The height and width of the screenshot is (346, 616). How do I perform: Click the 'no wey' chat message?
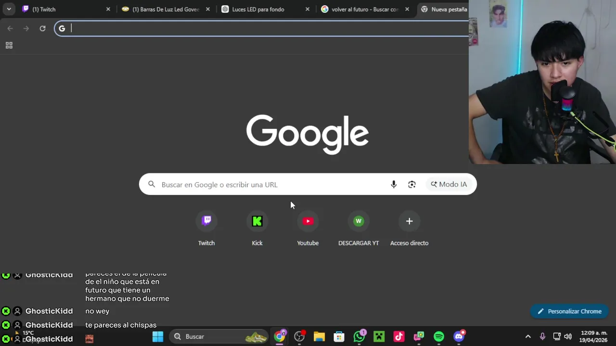point(97,311)
